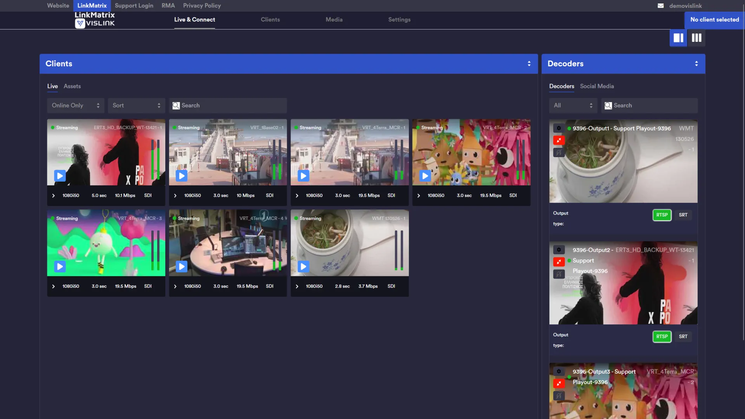The image size is (745, 419).
Task: Switch to Social Media tab
Action: [597, 86]
